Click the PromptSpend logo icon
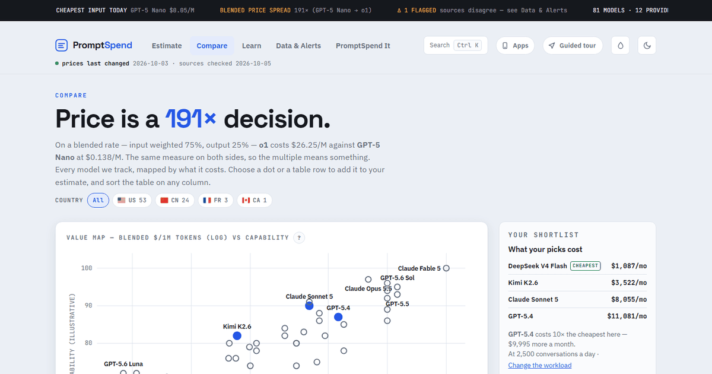The width and height of the screenshot is (712, 374). click(62, 45)
